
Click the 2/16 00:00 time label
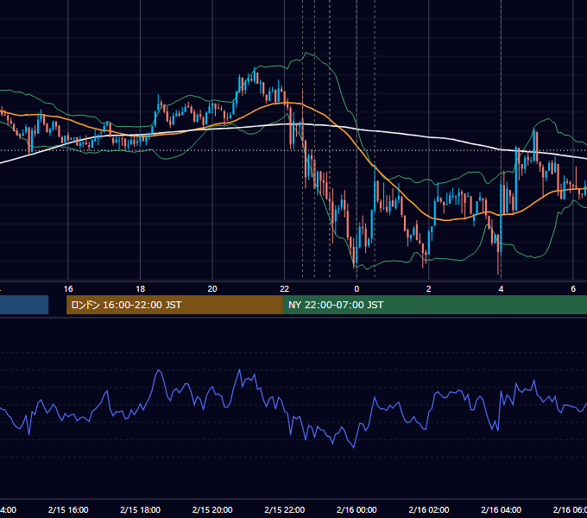357,509
